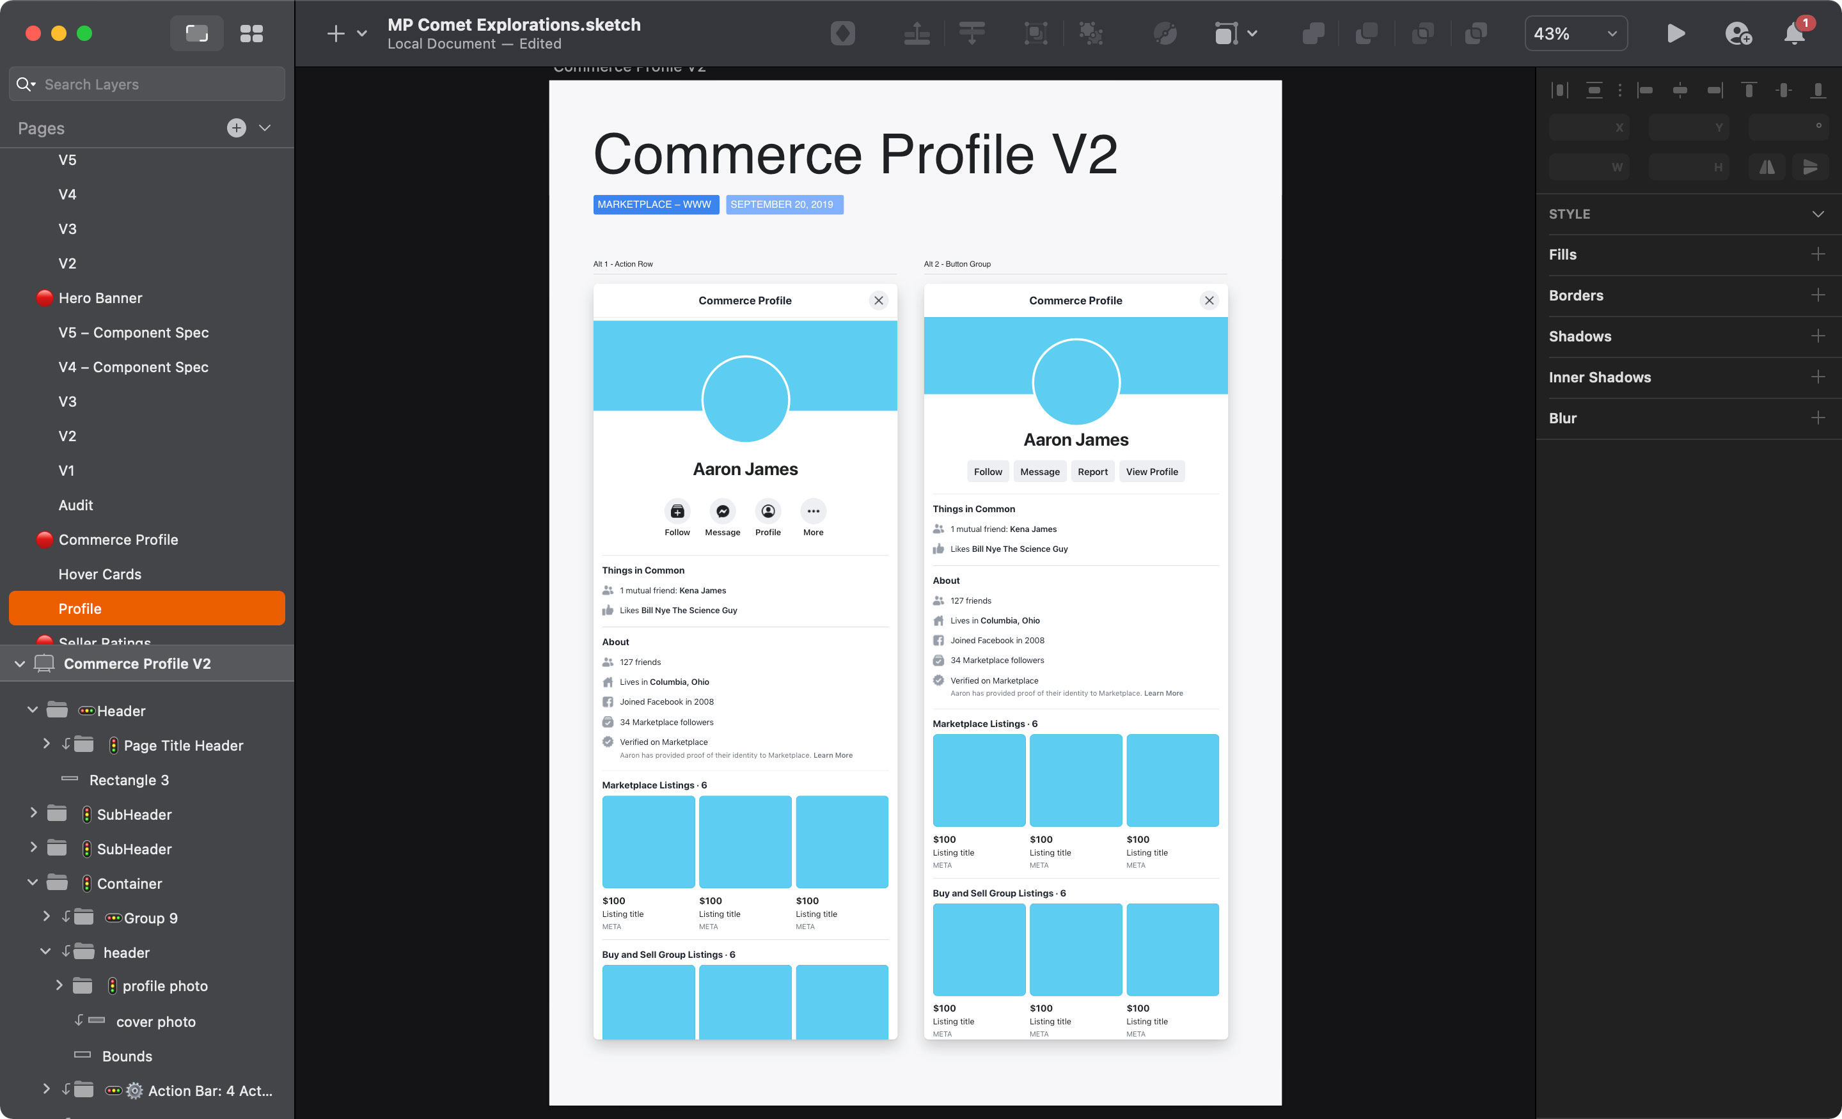1842x1119 pixels.
Task: Collapse the Pages list with its chevron
Action: point(265,128)
